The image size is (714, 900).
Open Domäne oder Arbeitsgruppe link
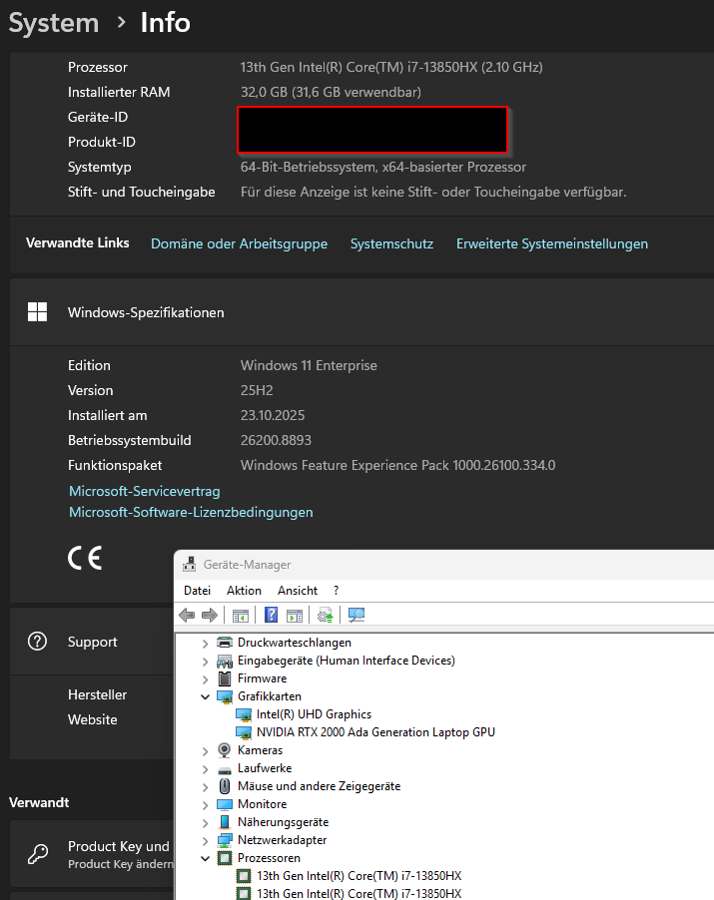239,243
